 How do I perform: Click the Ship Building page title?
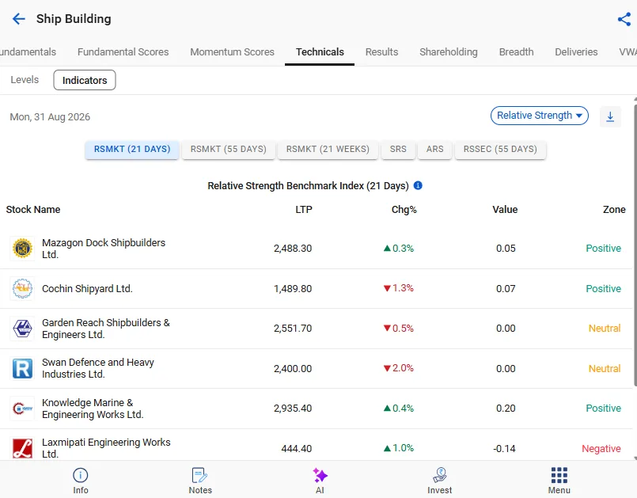click(x=74, y=19)
